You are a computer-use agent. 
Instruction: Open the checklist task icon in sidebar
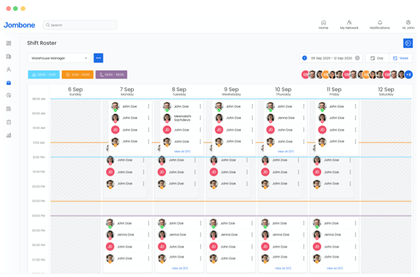(x=8, y=122)
